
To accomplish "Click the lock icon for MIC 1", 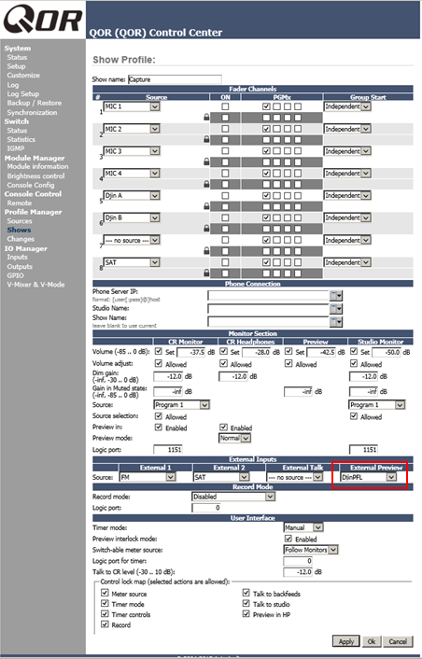I will [206, 118].
